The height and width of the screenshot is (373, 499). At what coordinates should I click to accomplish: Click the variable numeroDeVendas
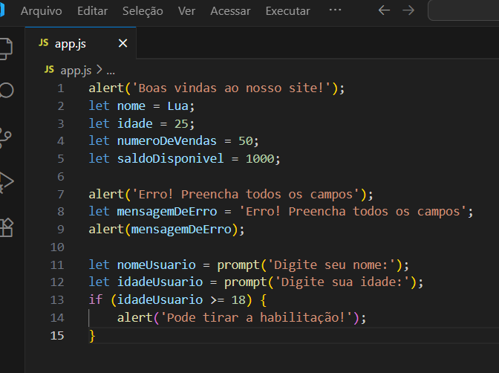167,141
